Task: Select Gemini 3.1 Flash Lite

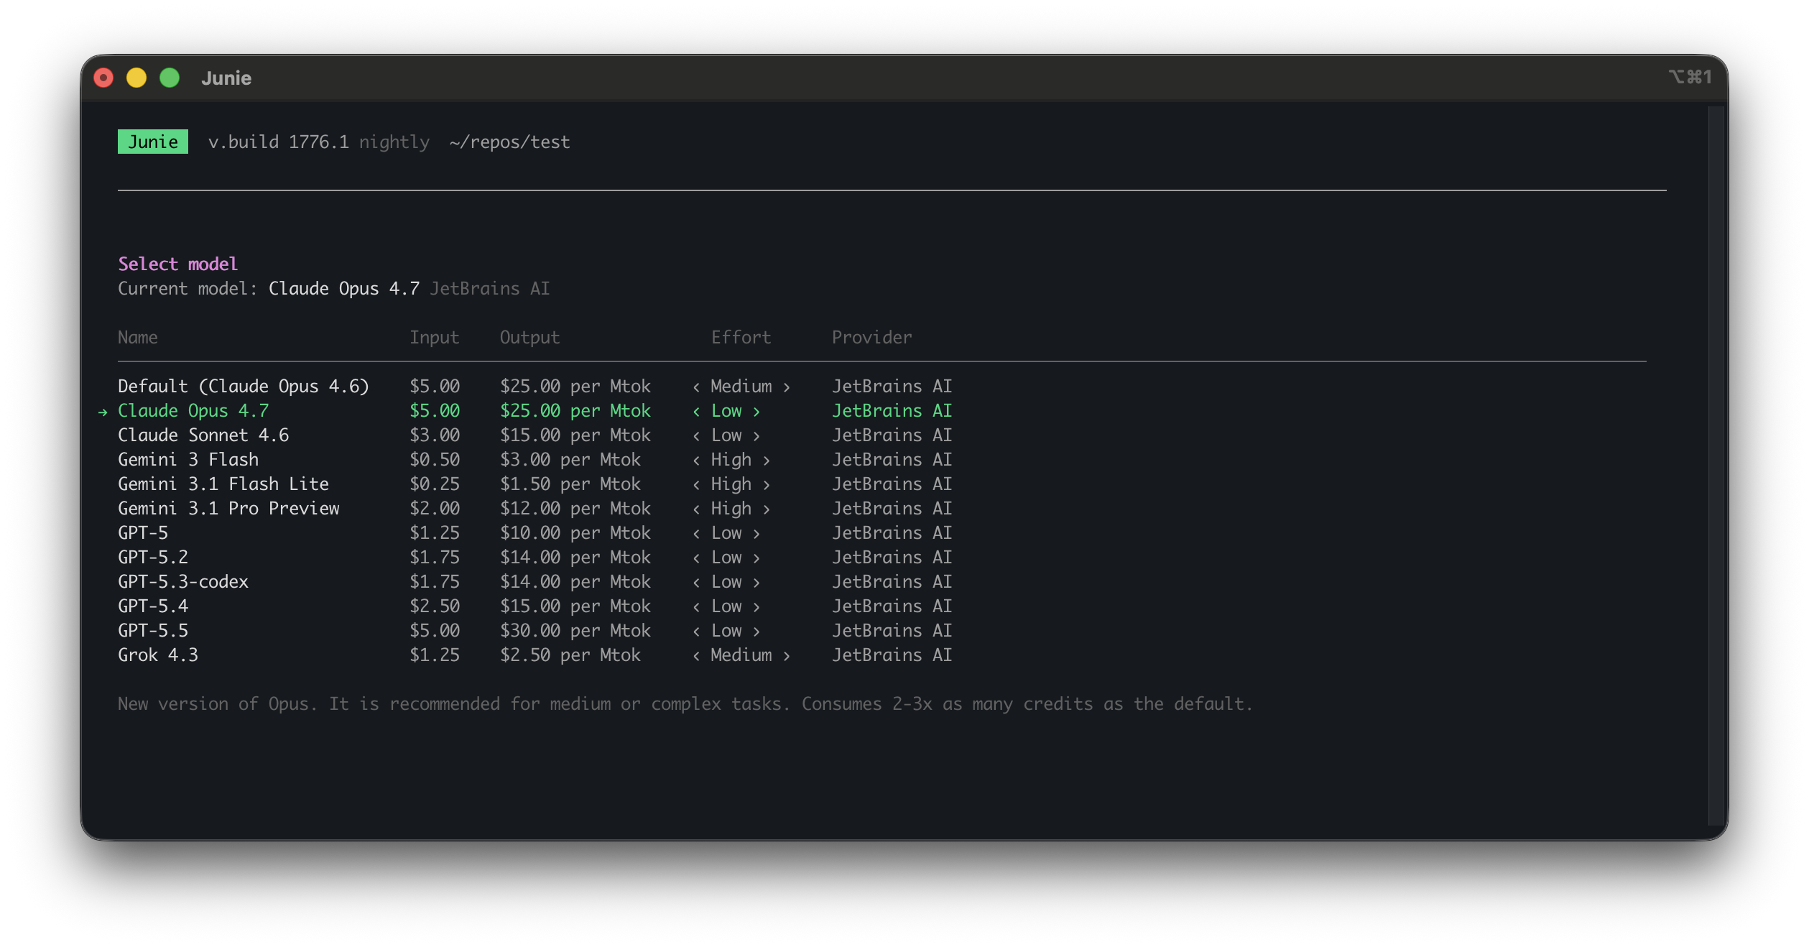Action: point(535,484)
